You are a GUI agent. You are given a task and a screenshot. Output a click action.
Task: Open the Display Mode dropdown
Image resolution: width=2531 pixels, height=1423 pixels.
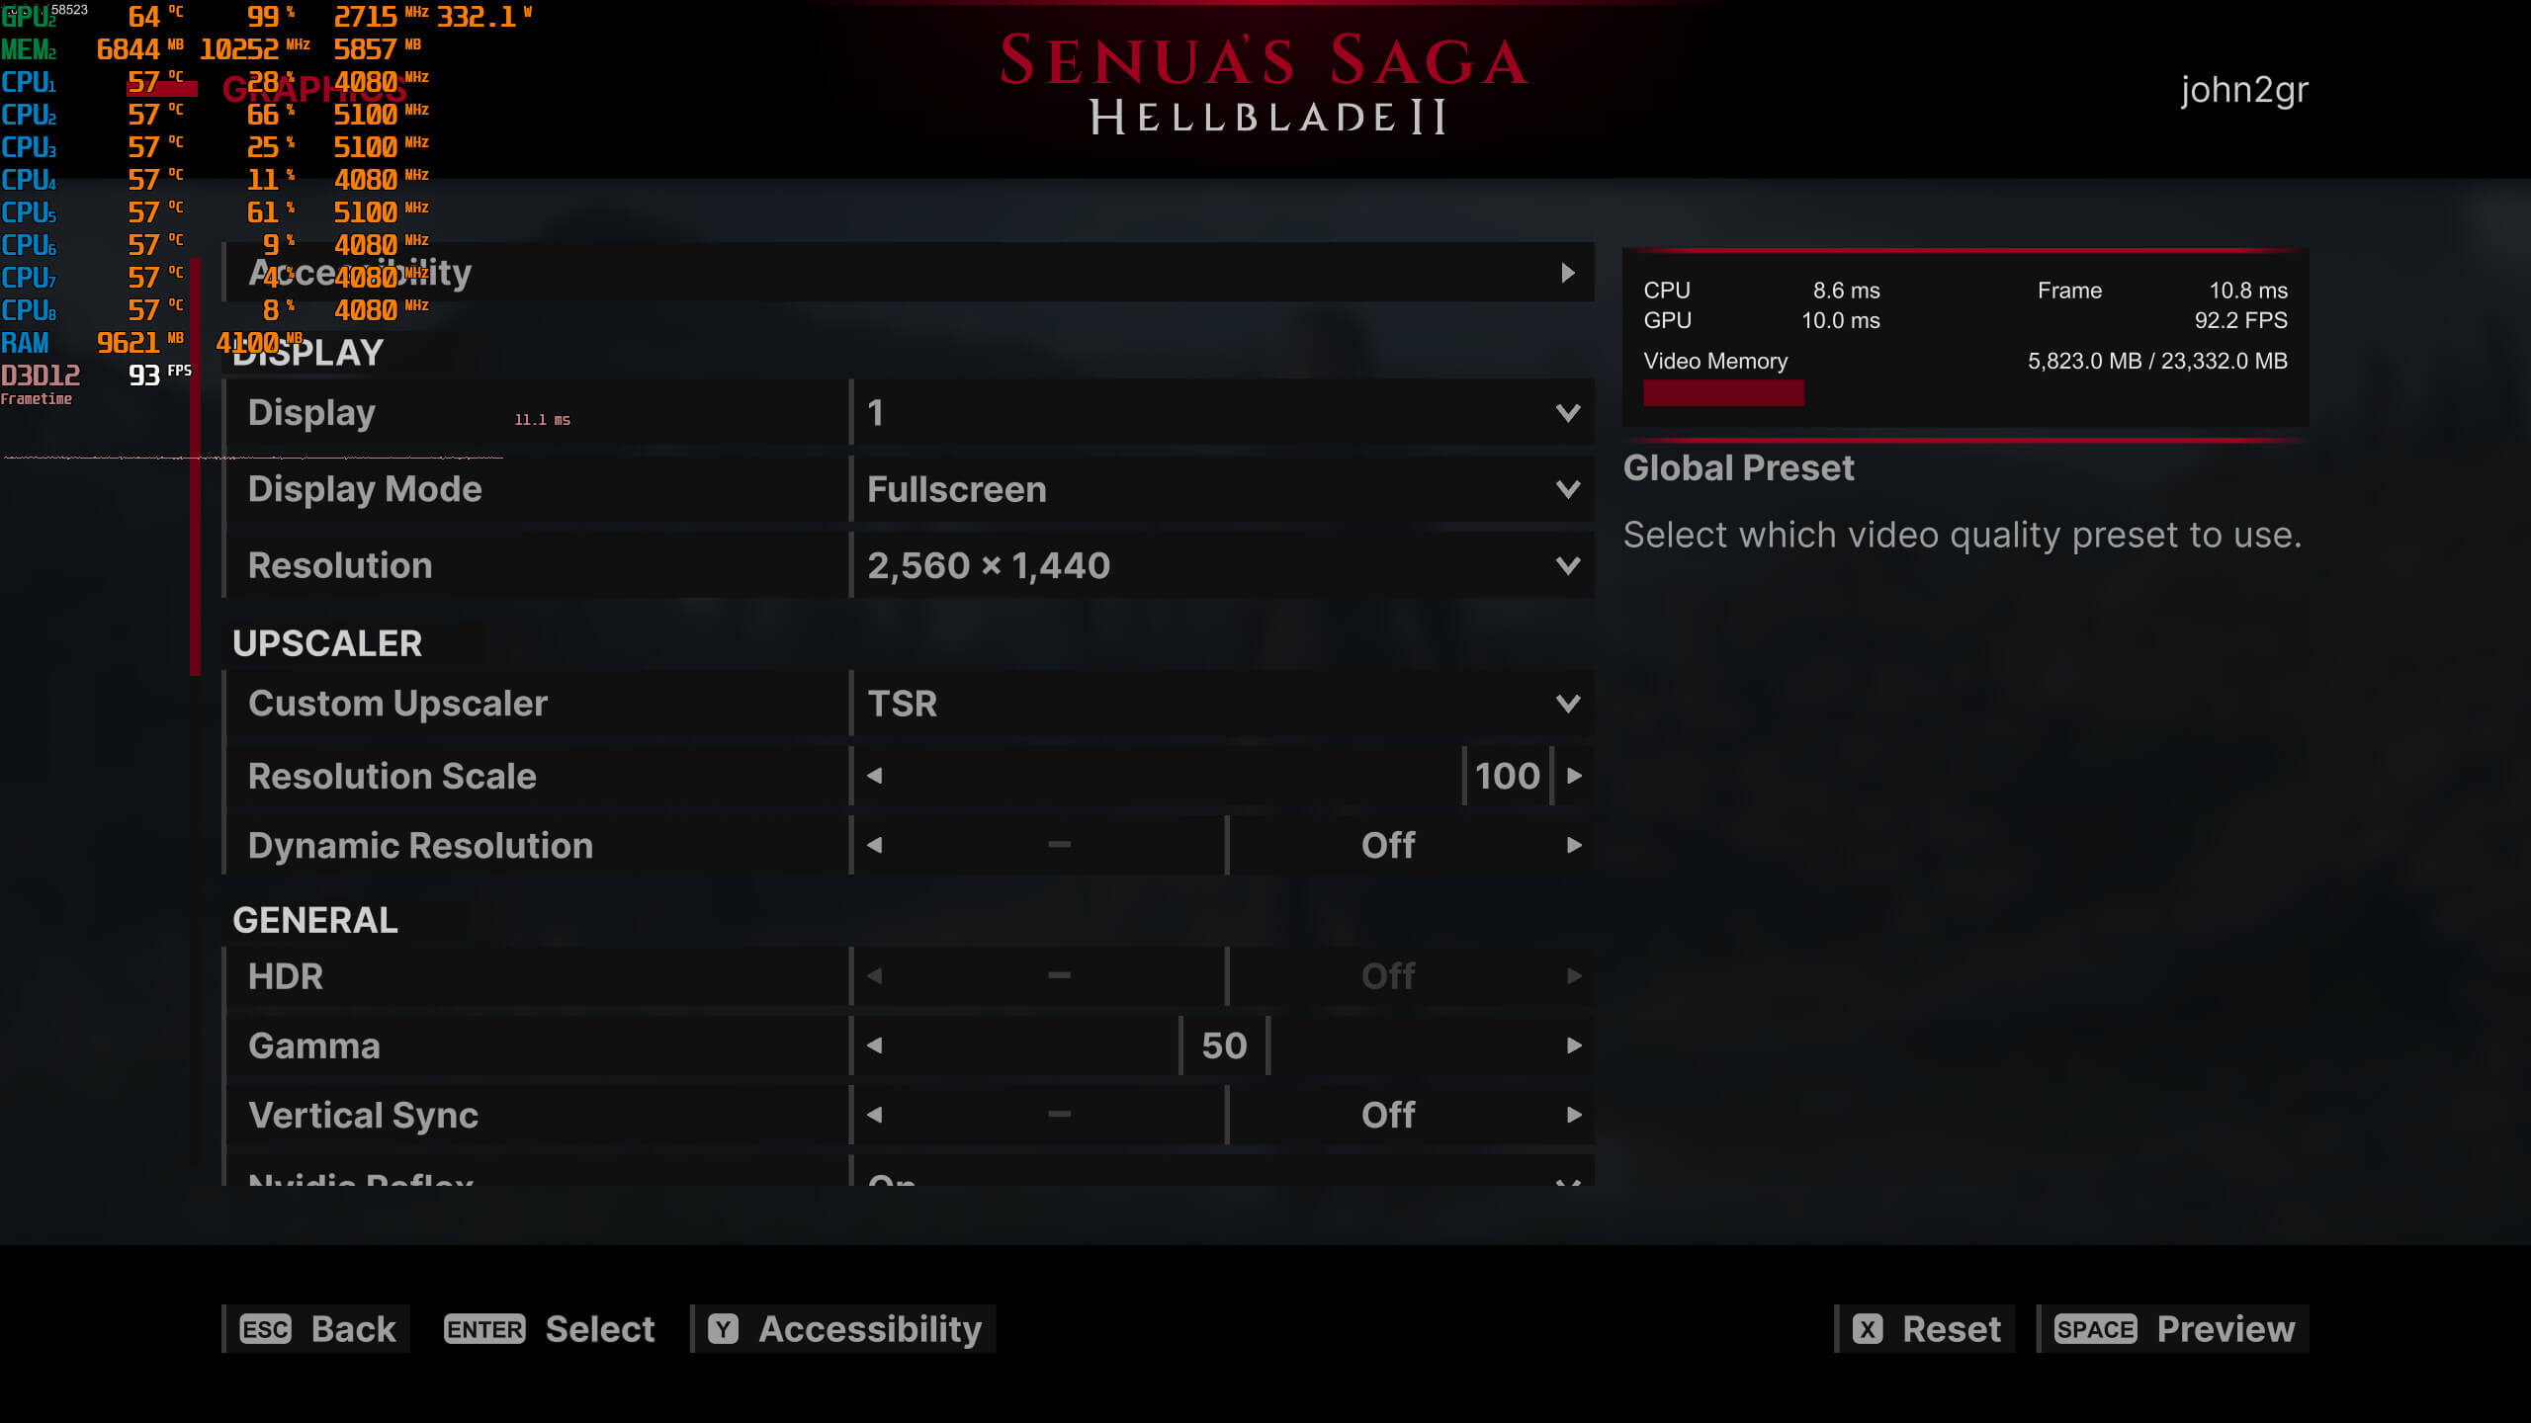click(x=1222, y=489)
